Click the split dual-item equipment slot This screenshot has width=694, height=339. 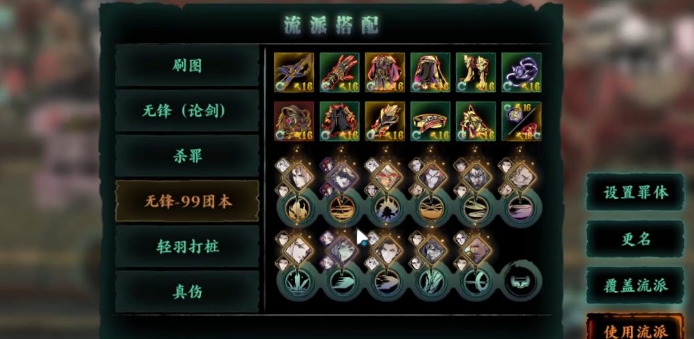coord(521,121)
